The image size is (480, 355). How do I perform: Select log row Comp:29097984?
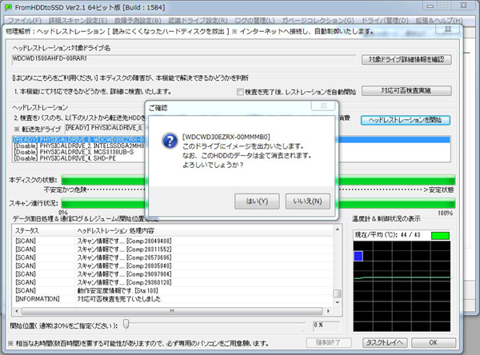tap(173, 274)
